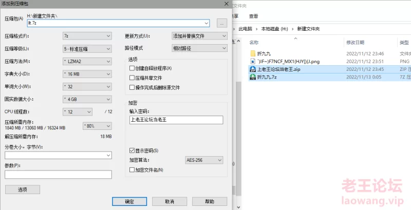Viewport: 411px width, 210px height.
Task: Click the 确定 button
Action: pos(129,202)
